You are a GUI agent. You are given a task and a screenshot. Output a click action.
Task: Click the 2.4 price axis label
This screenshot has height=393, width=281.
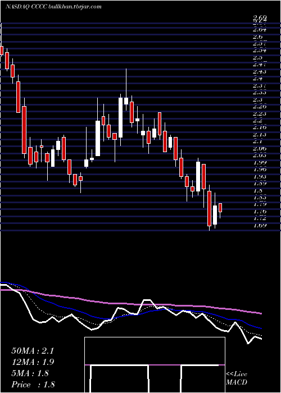pyautogui.click(x=258, y=79)
